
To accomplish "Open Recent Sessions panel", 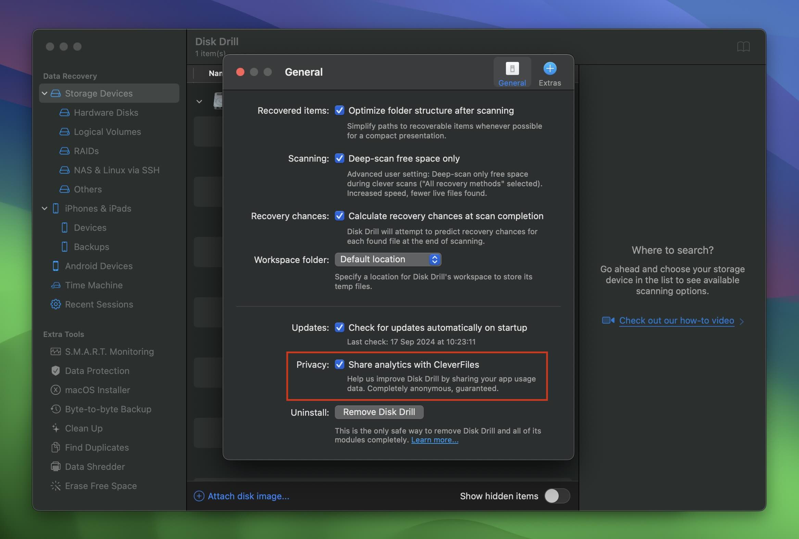I will click(x=99, y=304).
